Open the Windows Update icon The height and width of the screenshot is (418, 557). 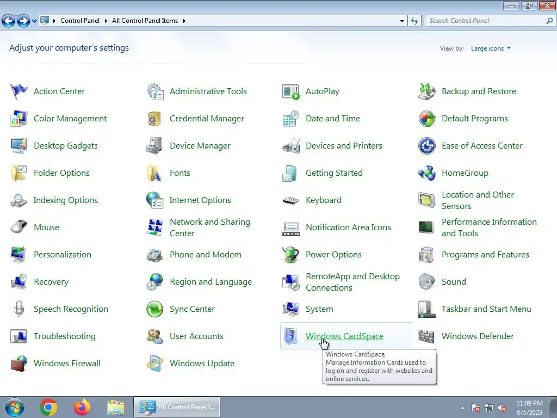tap(155, 364)
